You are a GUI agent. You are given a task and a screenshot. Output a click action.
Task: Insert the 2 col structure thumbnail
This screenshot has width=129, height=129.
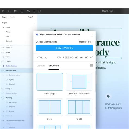tap(50, 107)
